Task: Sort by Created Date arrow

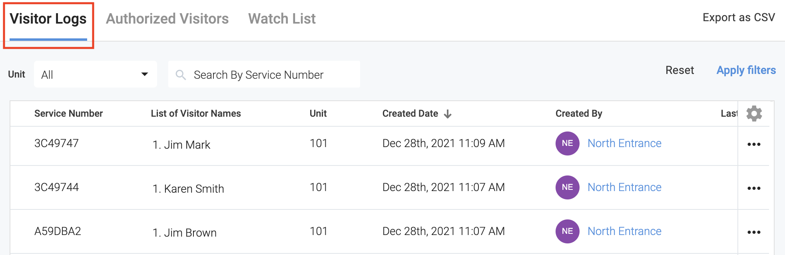Action: [x=448, y=114]
